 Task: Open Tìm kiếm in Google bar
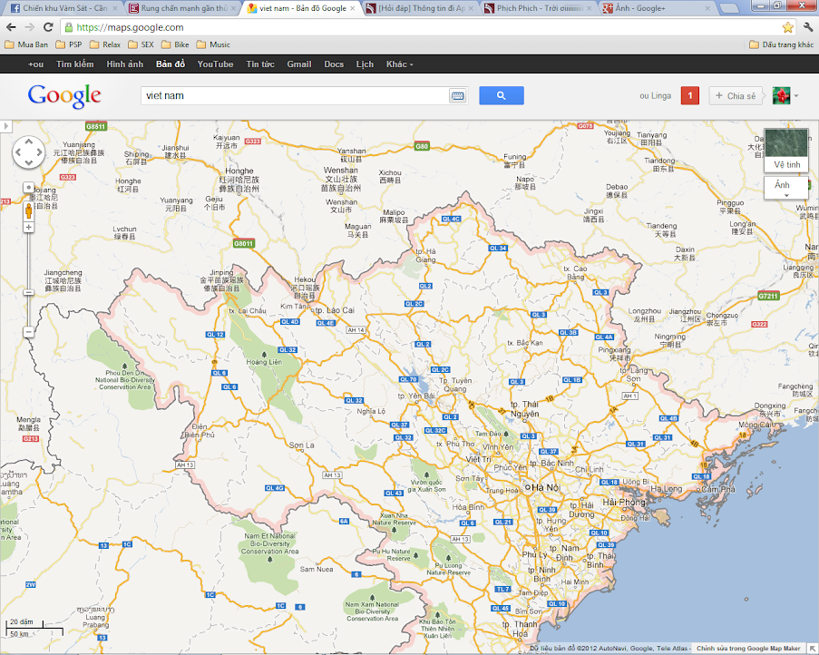pyautogui.click(x=74, y=64)
